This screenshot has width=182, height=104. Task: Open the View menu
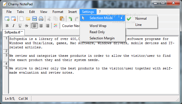pos(44,12)
